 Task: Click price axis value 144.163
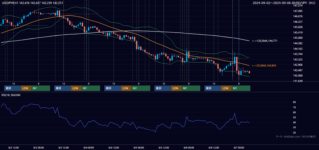tap(298, 49)
